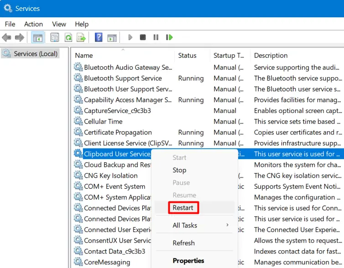Click Manual startup type of CaptureService_c9c3b3
The height and width of the screenshot is (268, 344).
click(x=225, y=111)
